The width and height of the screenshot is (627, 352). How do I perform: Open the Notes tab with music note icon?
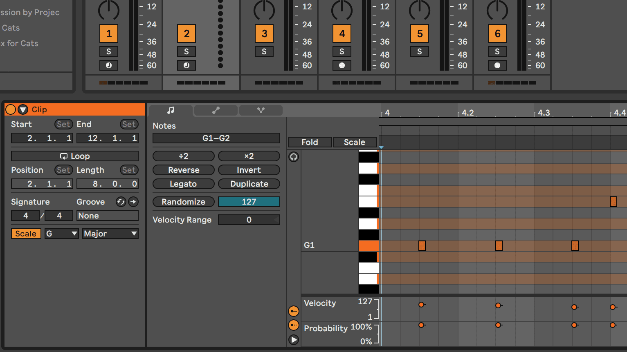tap(171, 110)
